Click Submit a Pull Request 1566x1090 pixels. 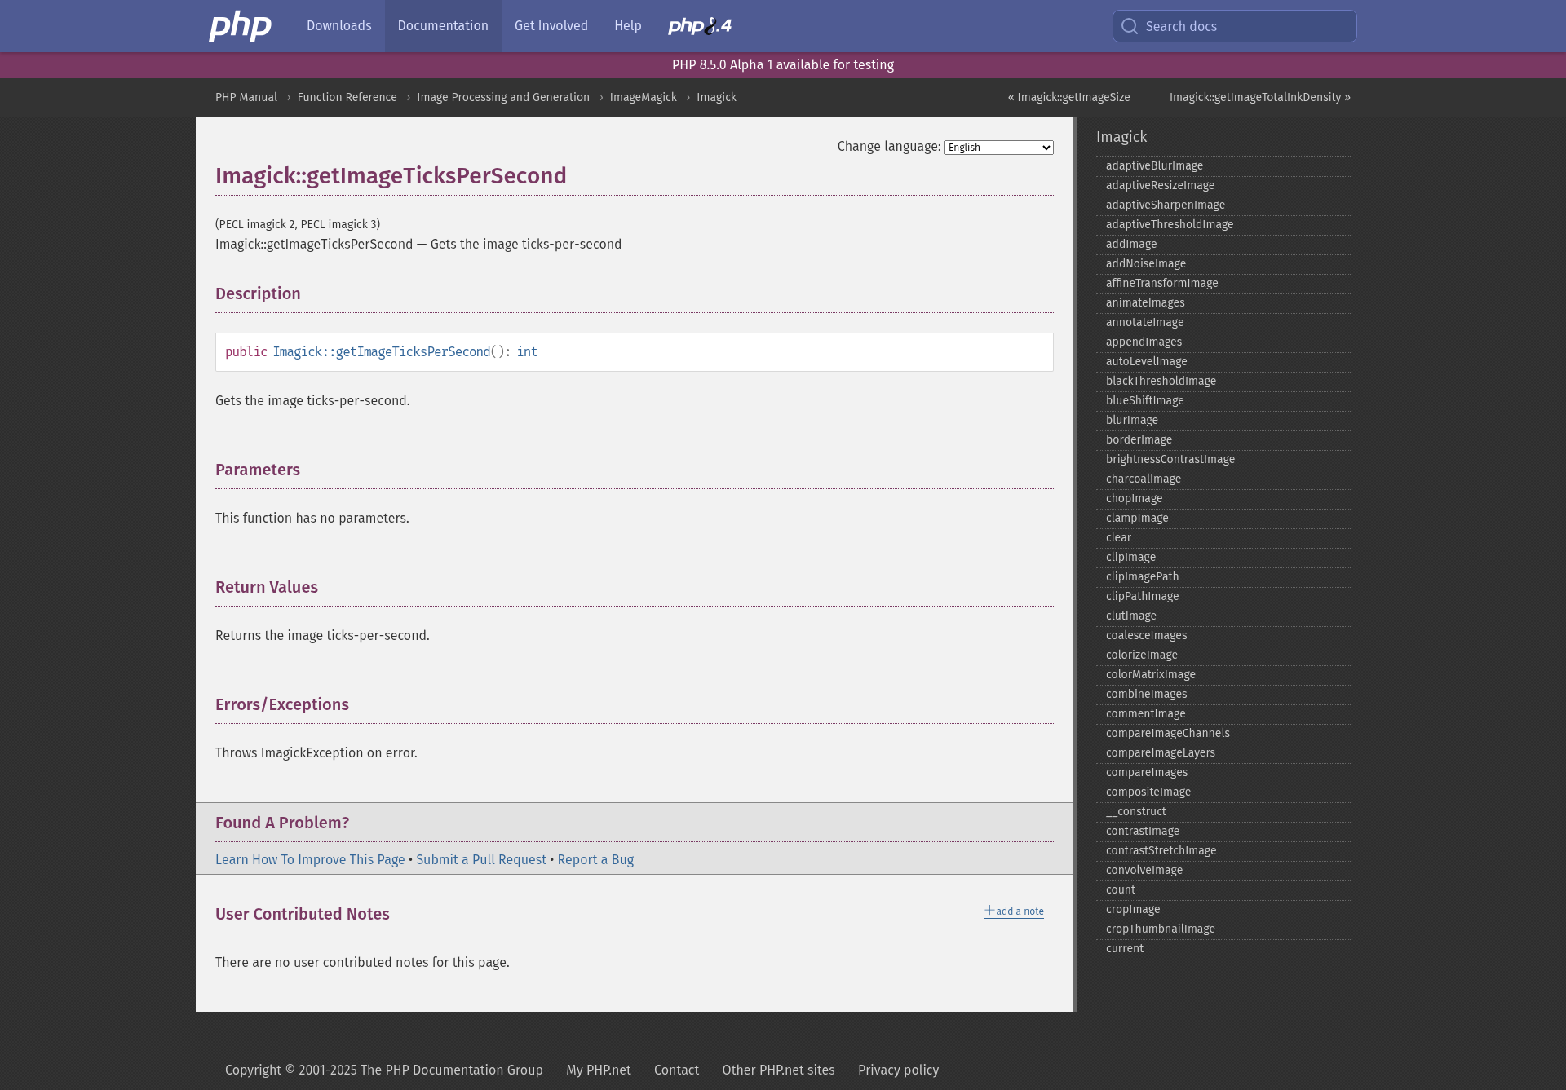tap(481, 859)
